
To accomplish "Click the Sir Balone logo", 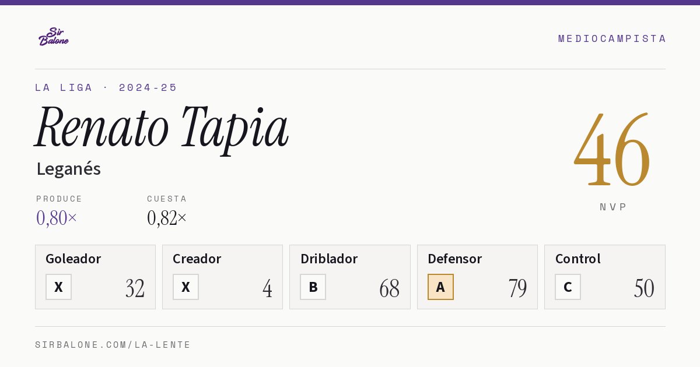I will pos(54,37).
